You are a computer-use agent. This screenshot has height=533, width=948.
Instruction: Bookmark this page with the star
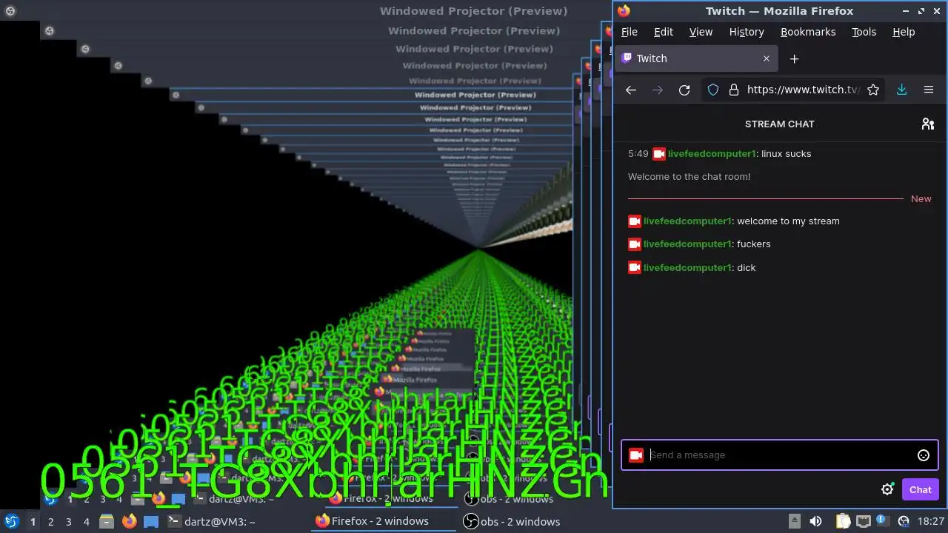click(x=873, y=90)
